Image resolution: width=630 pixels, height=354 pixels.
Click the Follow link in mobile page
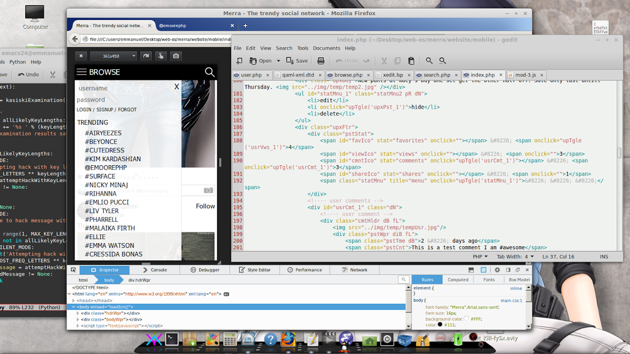pos(205,206)
